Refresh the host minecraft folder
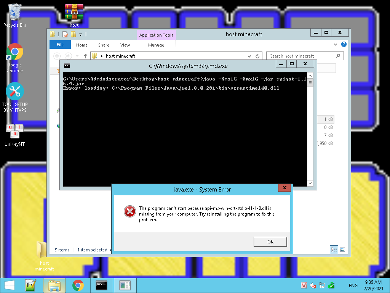Viewport: 390px width, 293px height. pos(257,56)
